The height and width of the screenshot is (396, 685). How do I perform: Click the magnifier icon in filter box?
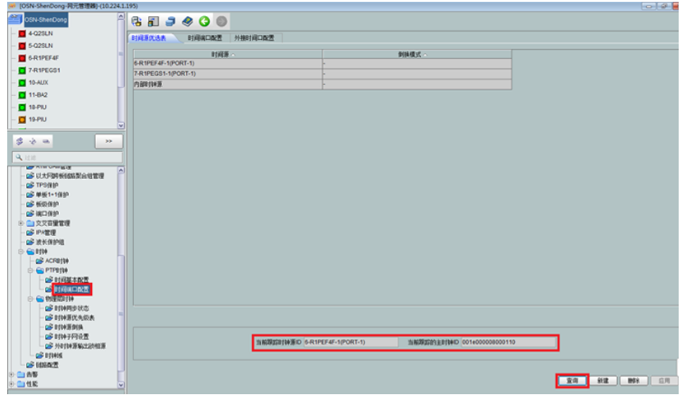tap(19, 157)
